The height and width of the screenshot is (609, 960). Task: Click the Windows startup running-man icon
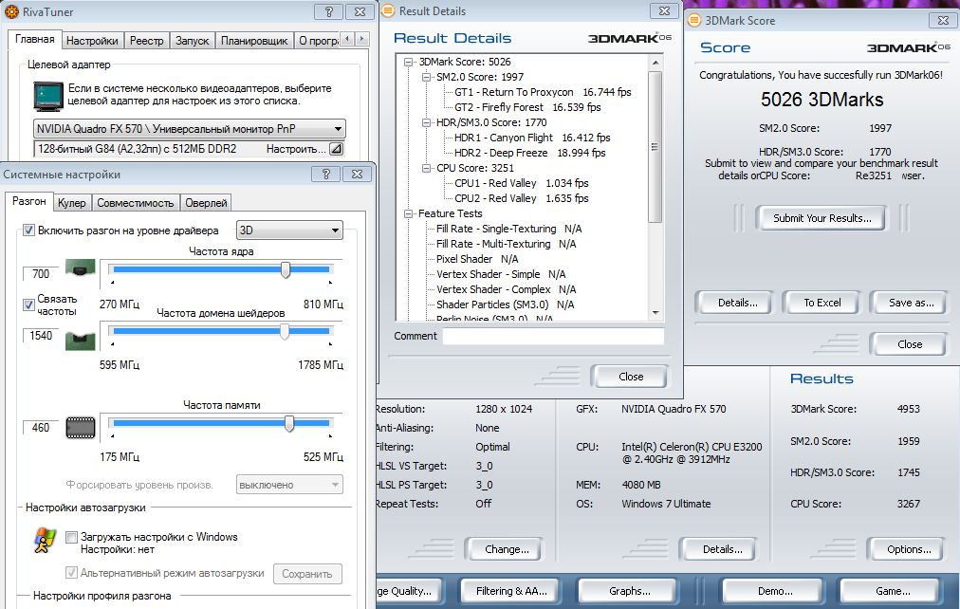pos(45,540)
